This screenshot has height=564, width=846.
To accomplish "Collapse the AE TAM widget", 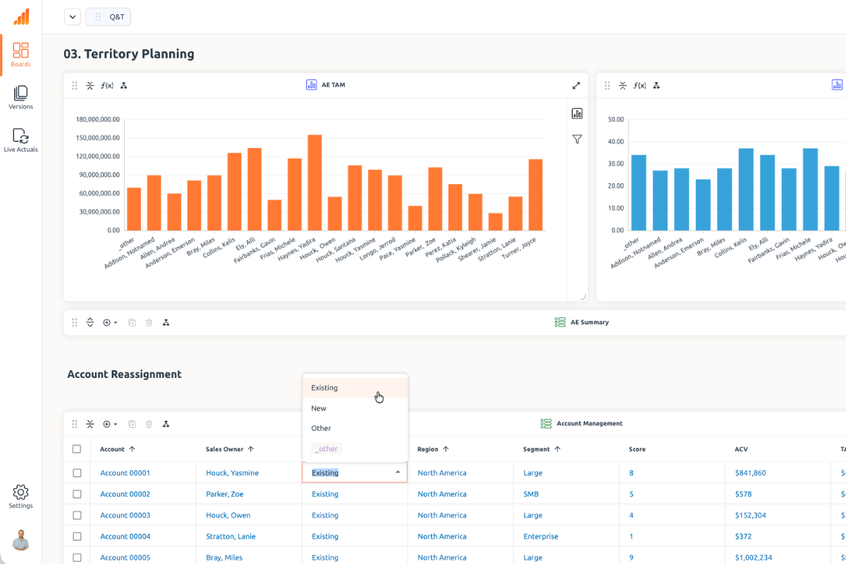I will pos(90,85).
